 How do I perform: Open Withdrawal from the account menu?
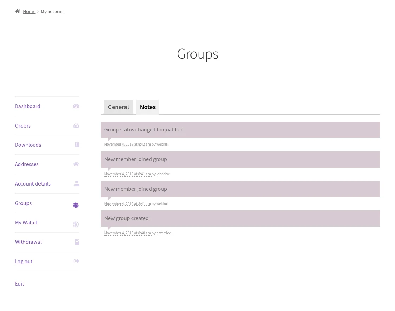(x=28, y=242)
